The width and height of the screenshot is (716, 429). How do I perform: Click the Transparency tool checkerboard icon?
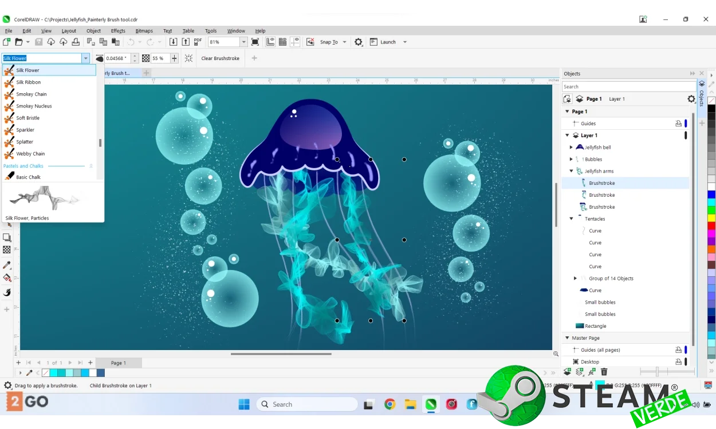7,250
